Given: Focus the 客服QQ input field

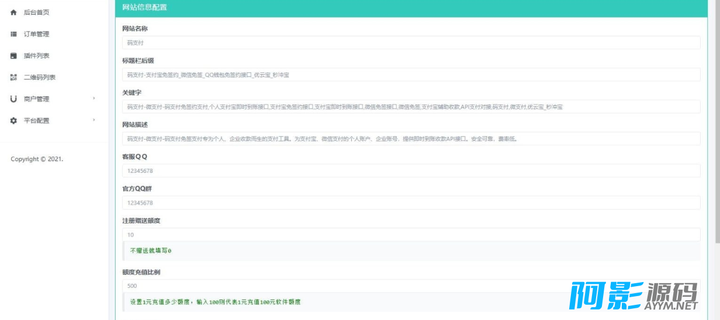Looking at the screenshot, I should 411,171.
